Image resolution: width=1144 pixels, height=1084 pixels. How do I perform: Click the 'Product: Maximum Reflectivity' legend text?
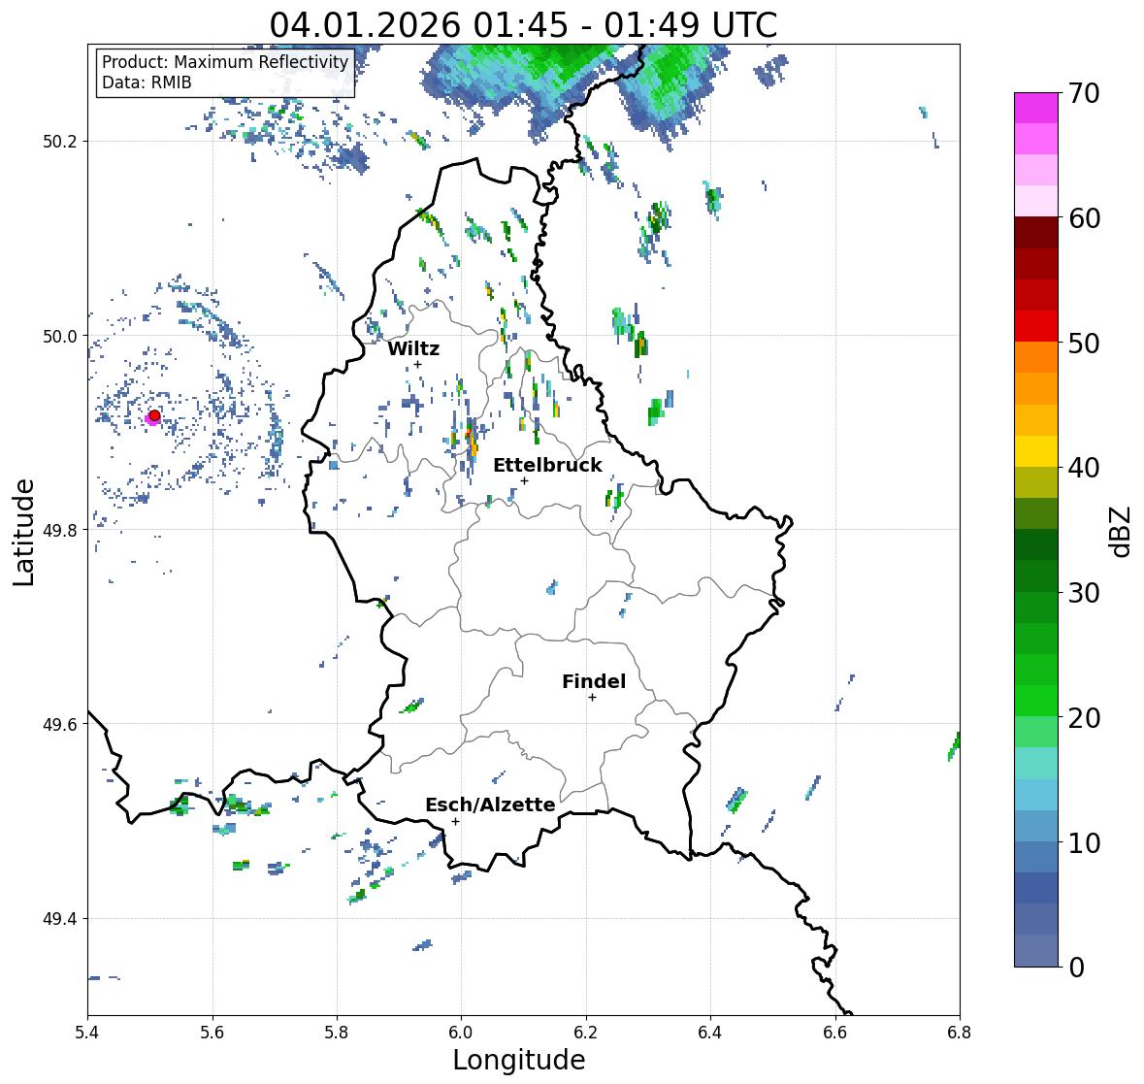(x=225, y=62)
